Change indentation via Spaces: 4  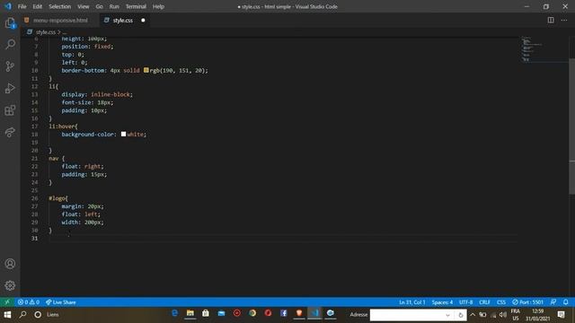coord(442,302)
